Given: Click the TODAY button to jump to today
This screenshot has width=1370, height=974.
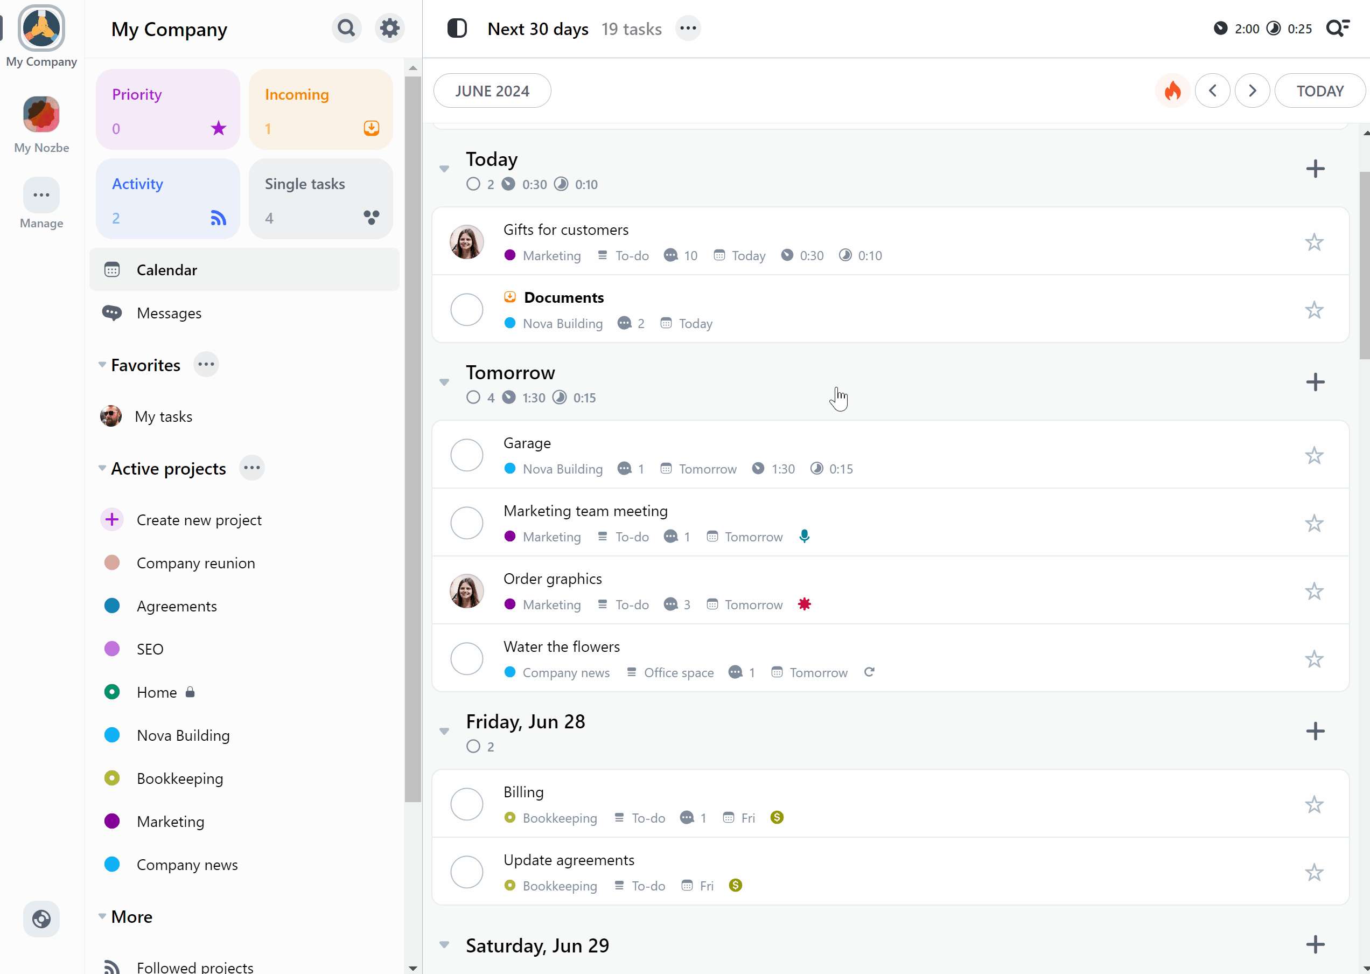Looking at the screenshot, I should pos(1320,91).
